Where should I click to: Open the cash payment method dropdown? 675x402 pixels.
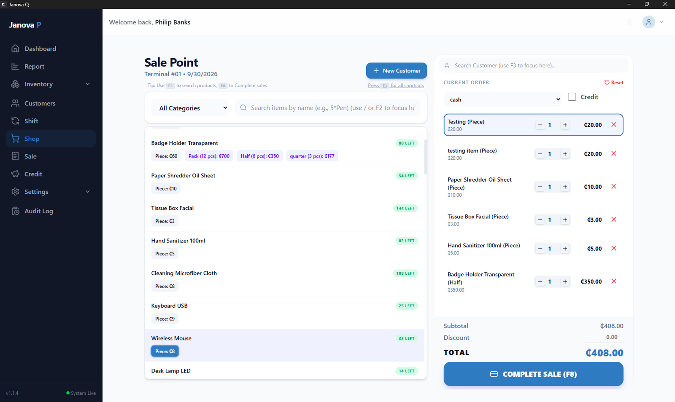(x=502, y=99)
